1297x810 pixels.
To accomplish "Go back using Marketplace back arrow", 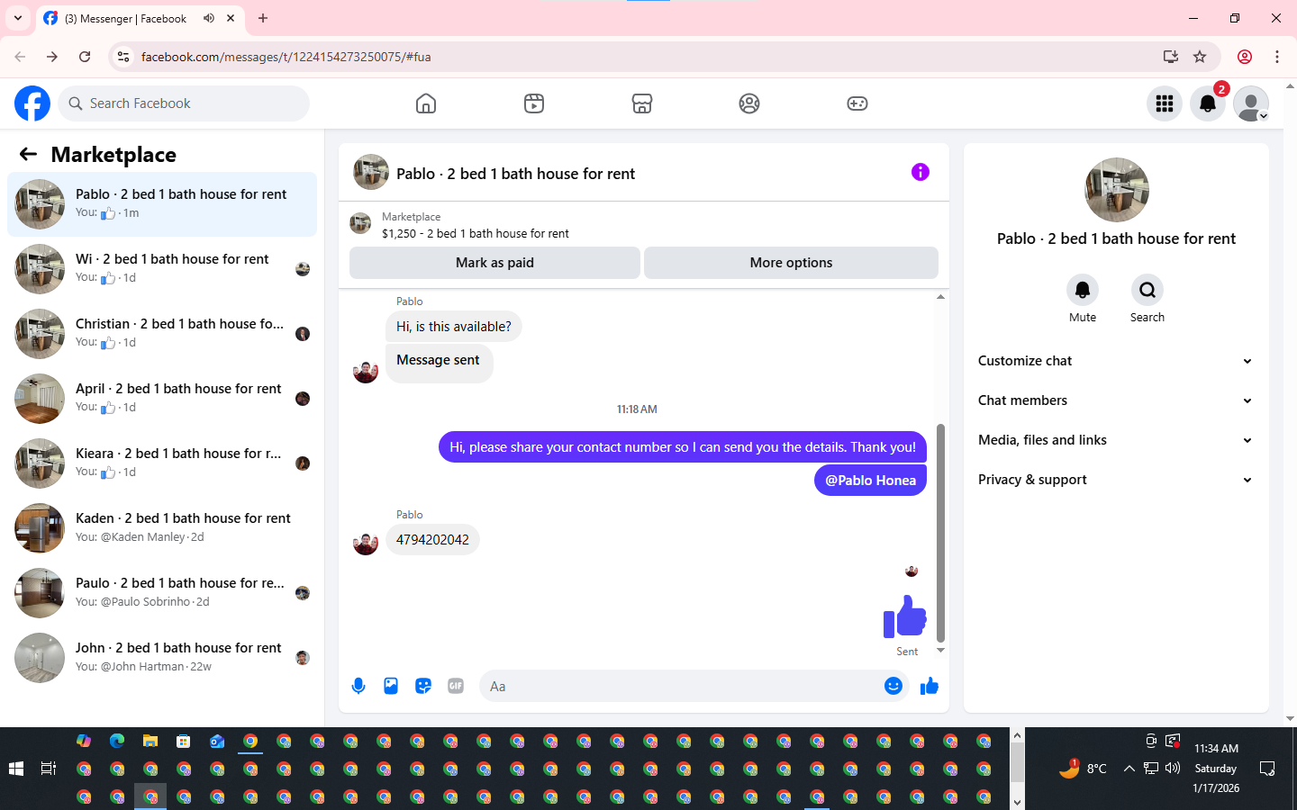I will pyautogui.click(x=28, y=154).
